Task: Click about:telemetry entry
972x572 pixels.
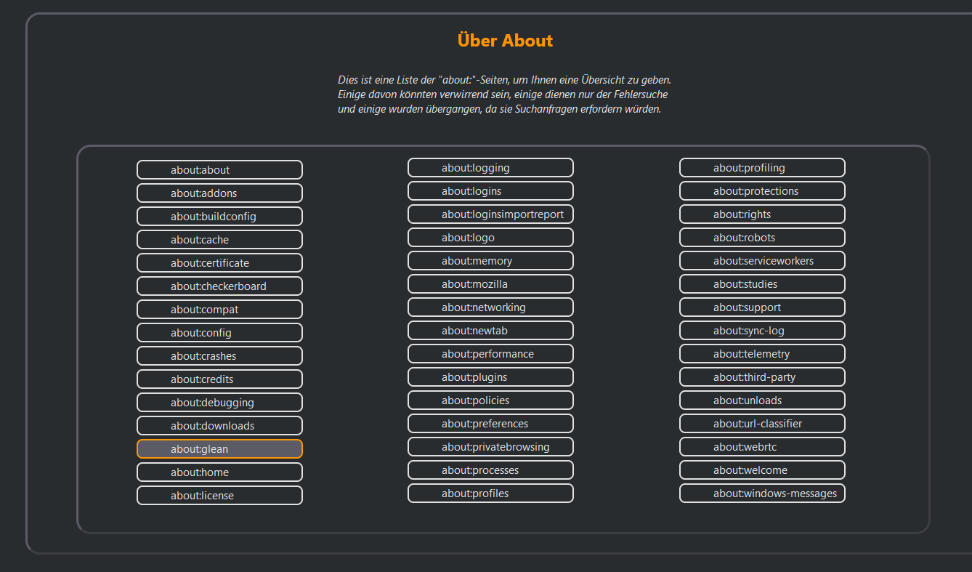Action: [762, 354]
